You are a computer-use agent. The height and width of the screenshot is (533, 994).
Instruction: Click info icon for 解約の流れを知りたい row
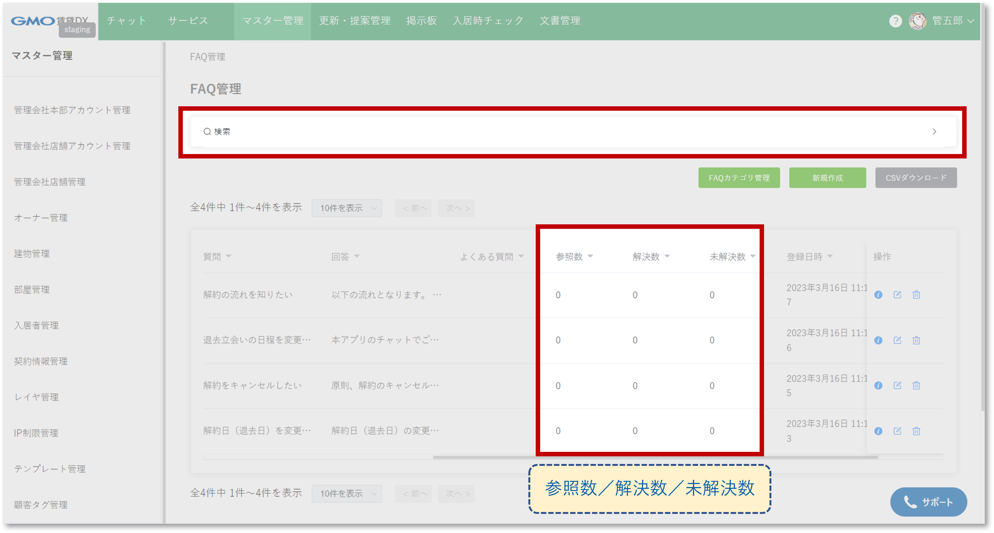(x=878, y=295)
